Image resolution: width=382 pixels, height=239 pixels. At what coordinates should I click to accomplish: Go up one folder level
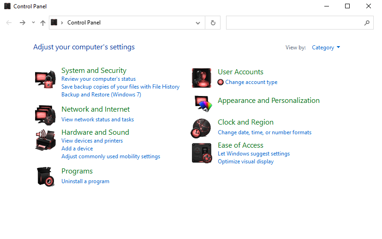click(43, 23)
